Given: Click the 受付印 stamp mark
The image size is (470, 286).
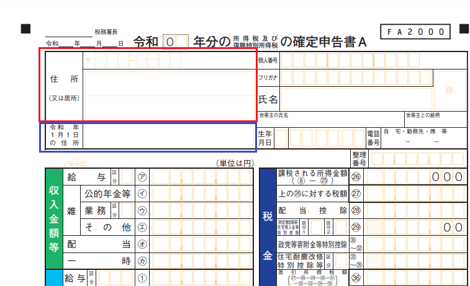Looking at the screenshot, I should 77,164.
